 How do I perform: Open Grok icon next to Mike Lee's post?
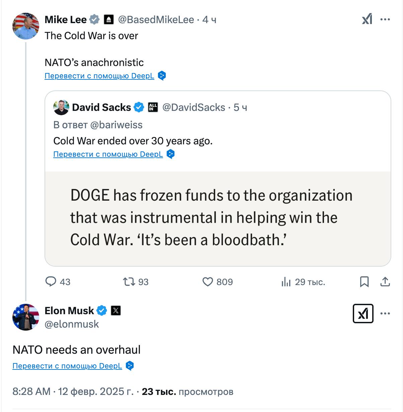point(367,19)
